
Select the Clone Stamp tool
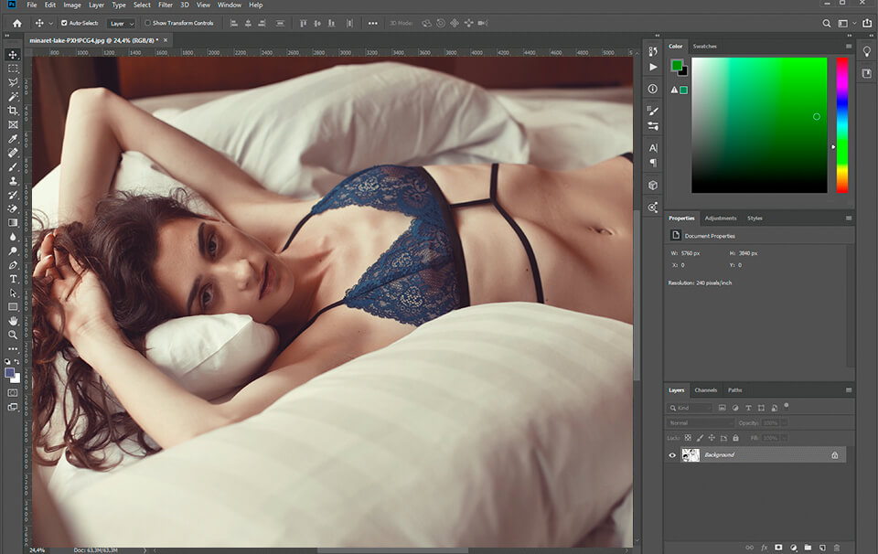(13, 181)
